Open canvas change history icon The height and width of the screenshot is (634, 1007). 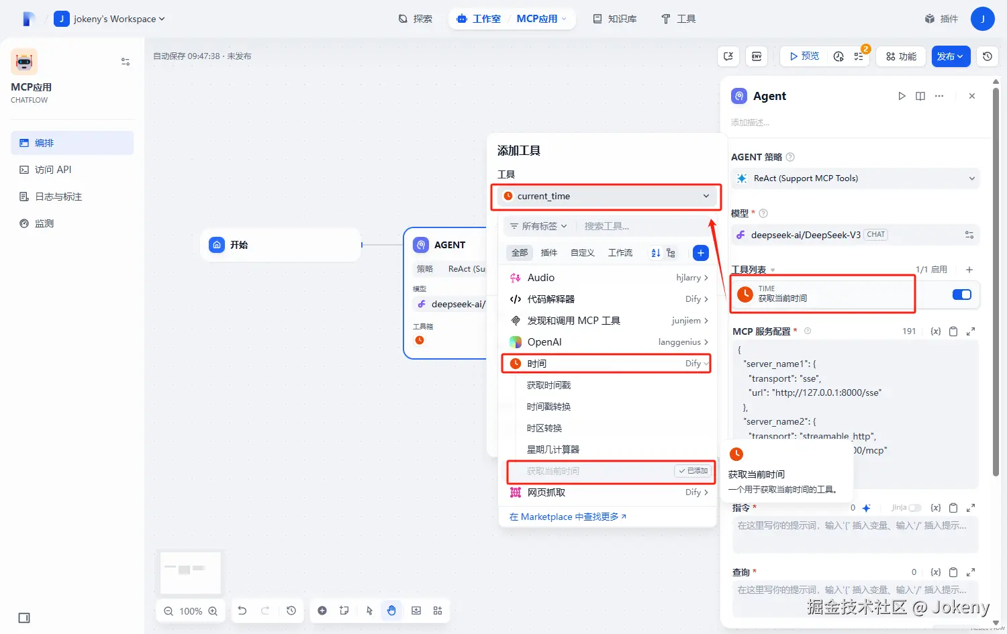pyautogui.click(x=291, y=611)
